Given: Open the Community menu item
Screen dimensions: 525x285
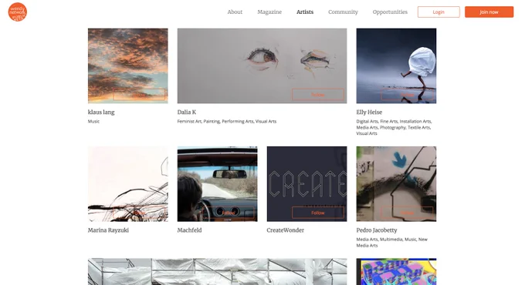Looking at the screenshot, I should click(343, 12).
